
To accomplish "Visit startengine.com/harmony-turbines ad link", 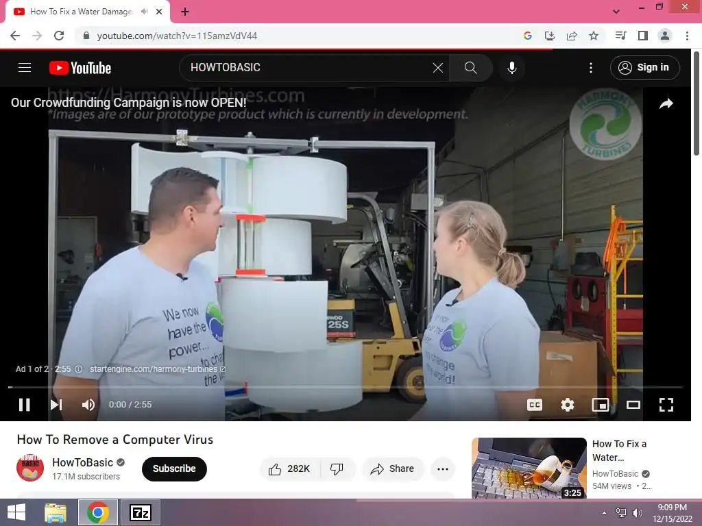I will pyautogui.click(x=158, y=369).
